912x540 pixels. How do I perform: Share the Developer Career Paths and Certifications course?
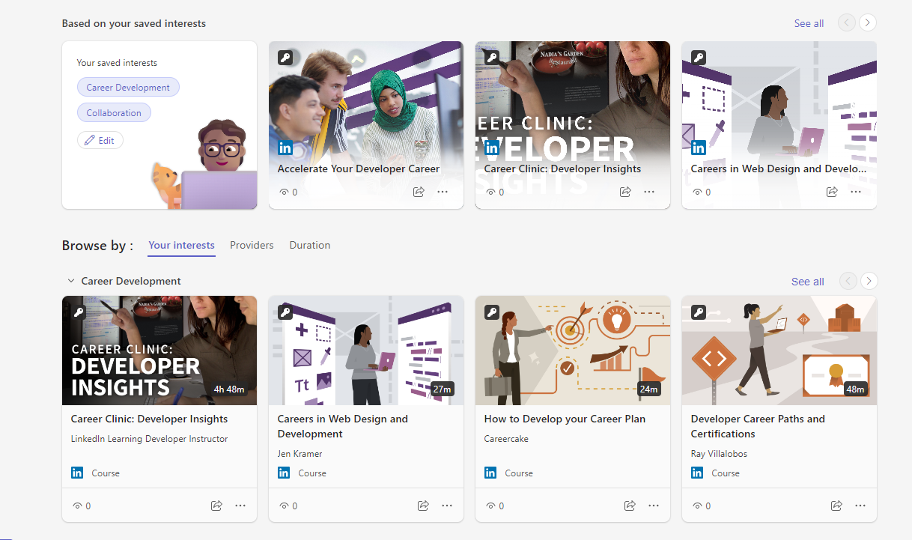[836, 506]
